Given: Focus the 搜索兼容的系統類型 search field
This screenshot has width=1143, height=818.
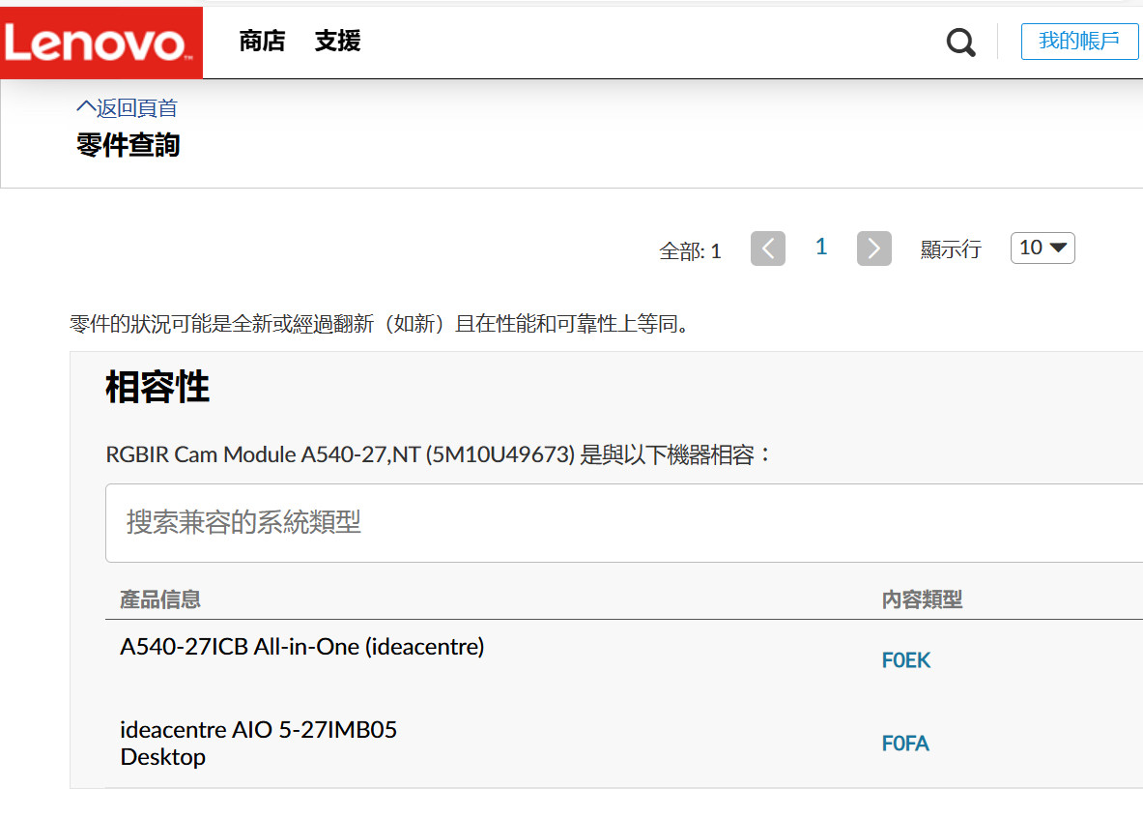Looking at the screenshot, I should (624, 522).
